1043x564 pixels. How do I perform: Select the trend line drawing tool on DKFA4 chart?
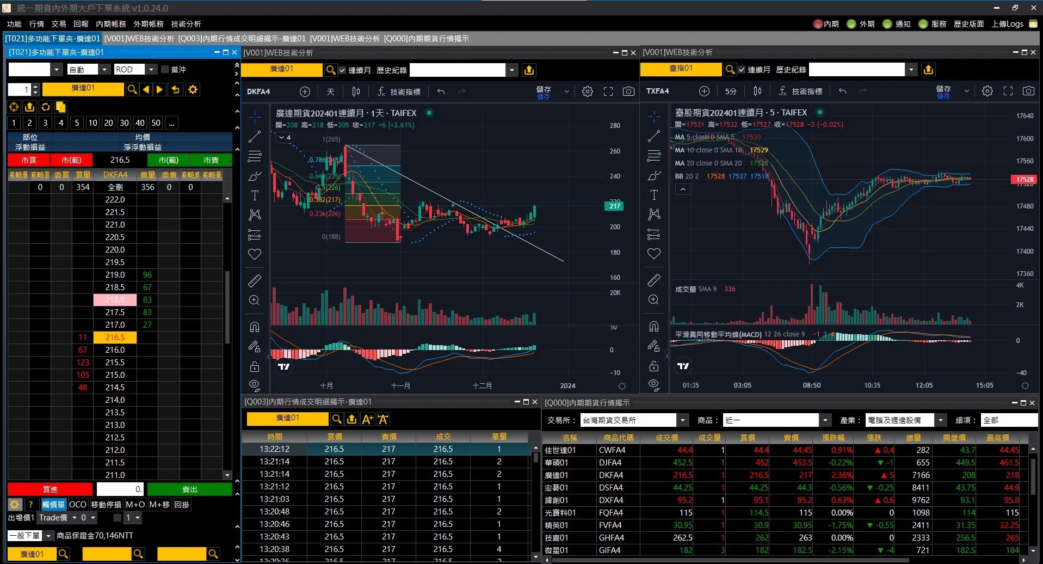coord(255,137)
